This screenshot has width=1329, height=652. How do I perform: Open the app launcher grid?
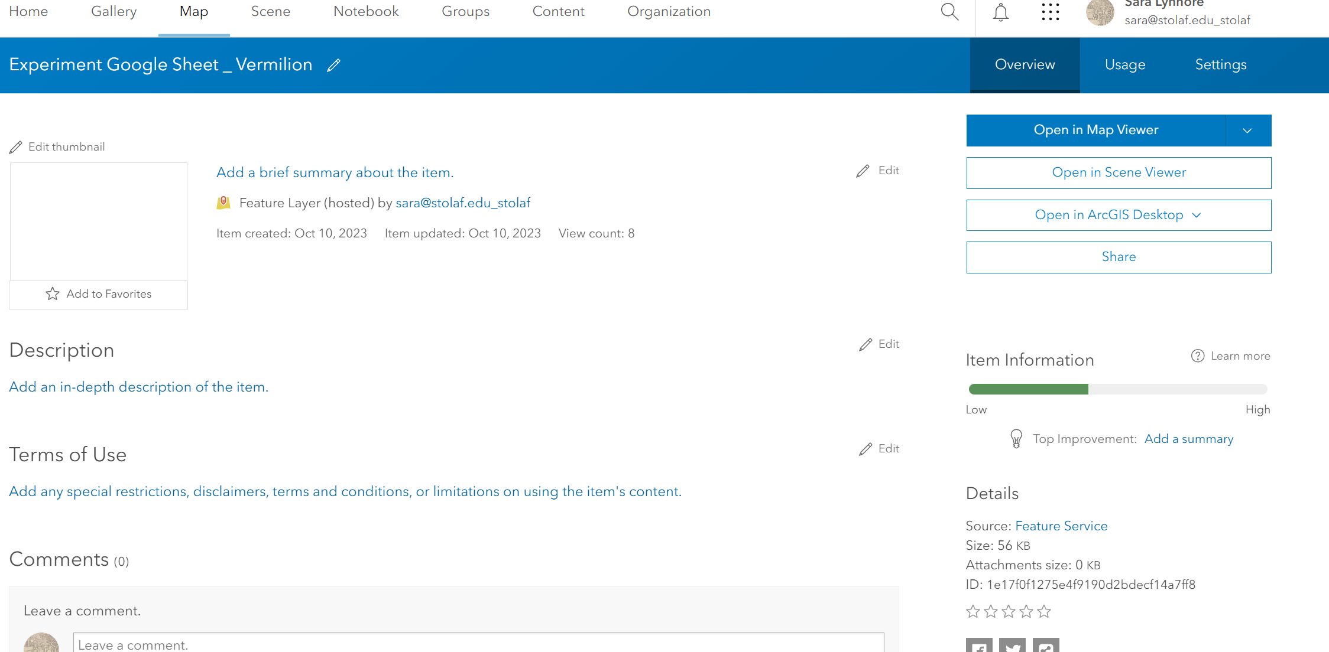click(1051, 12)
